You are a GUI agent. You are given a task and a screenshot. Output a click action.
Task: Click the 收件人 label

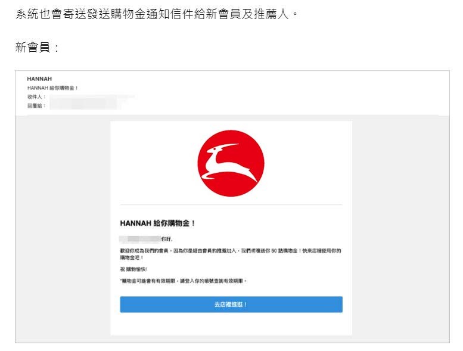coord(36,97)
